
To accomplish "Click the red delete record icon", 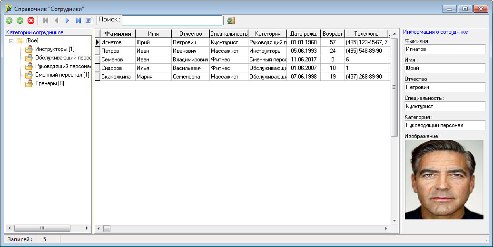I will pyautogui.click(x=31, y=20).
